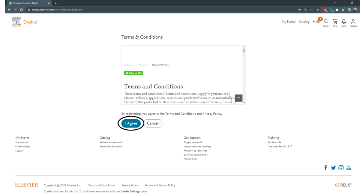Open the shopping Cart icon
The height and width of the screenshot is (195, 360).
[x=335, y=22]
